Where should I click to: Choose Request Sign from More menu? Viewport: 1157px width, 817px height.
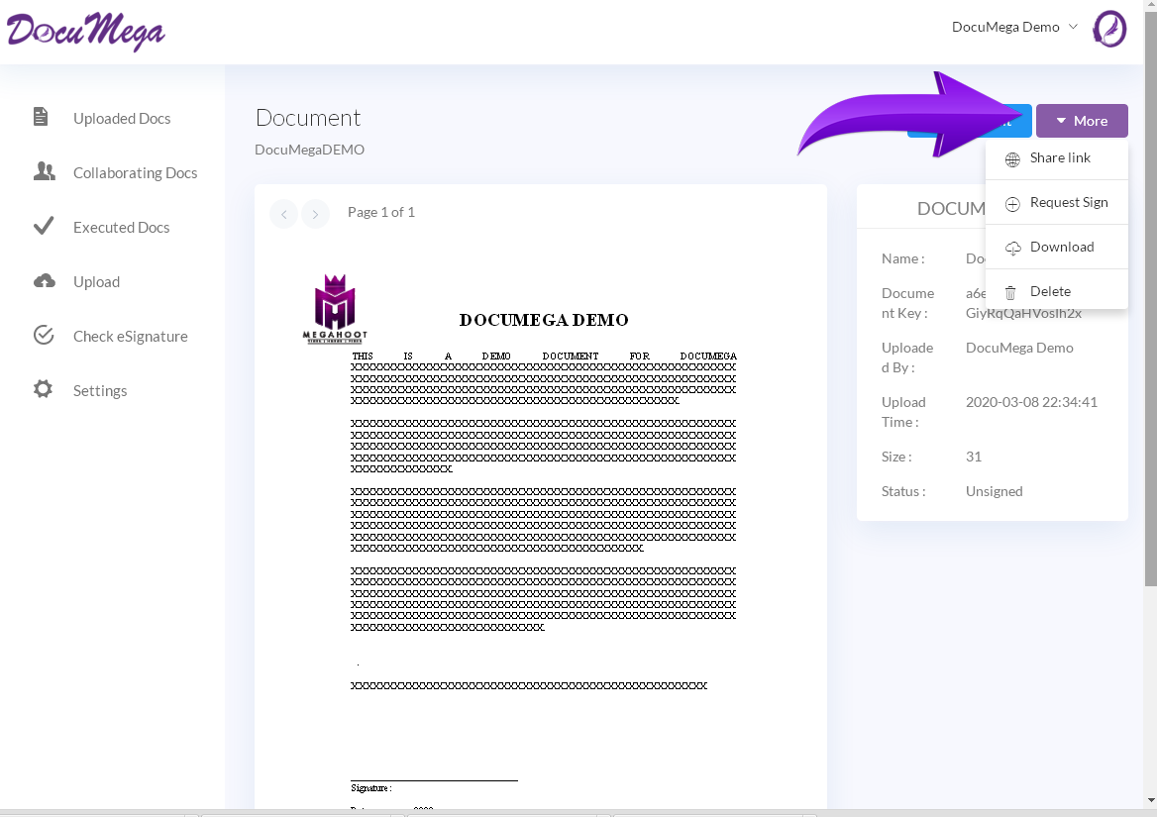click(1057, 202)
